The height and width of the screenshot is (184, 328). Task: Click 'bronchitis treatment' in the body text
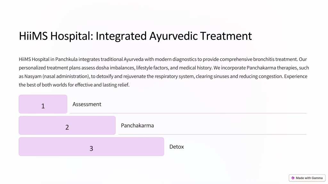[x=275, y=59]
